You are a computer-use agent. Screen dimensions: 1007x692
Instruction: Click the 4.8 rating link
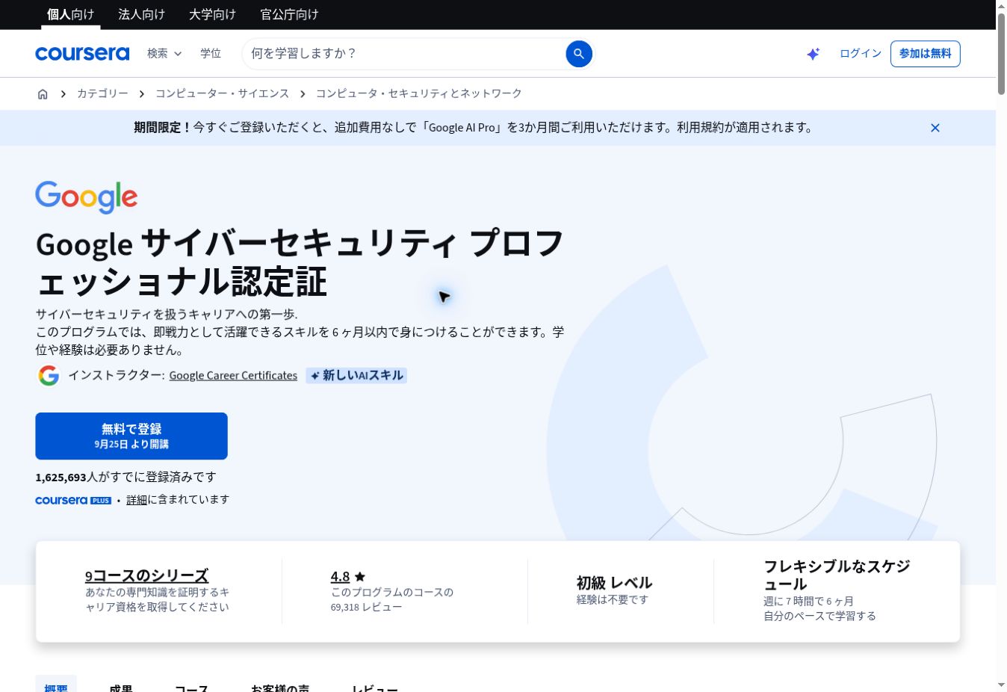340,576
